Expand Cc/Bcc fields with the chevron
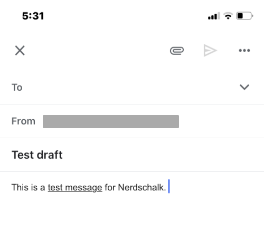 click(x=244, y=87)
